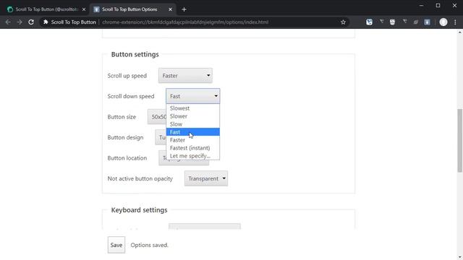Open the Chrome three-dot menu
Viewport: 463px width, 260px height.
pyautogui.click(x=455, y=22)
